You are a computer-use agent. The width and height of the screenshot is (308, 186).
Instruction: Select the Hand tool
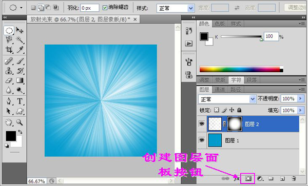pyautogui.click(x=9, y=122)
